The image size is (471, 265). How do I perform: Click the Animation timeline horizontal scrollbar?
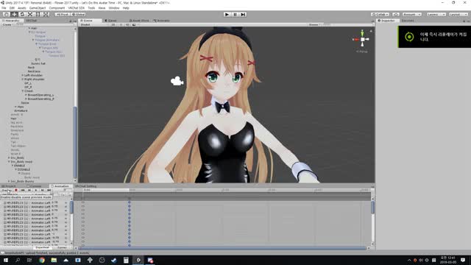click(x=222, y=248)
